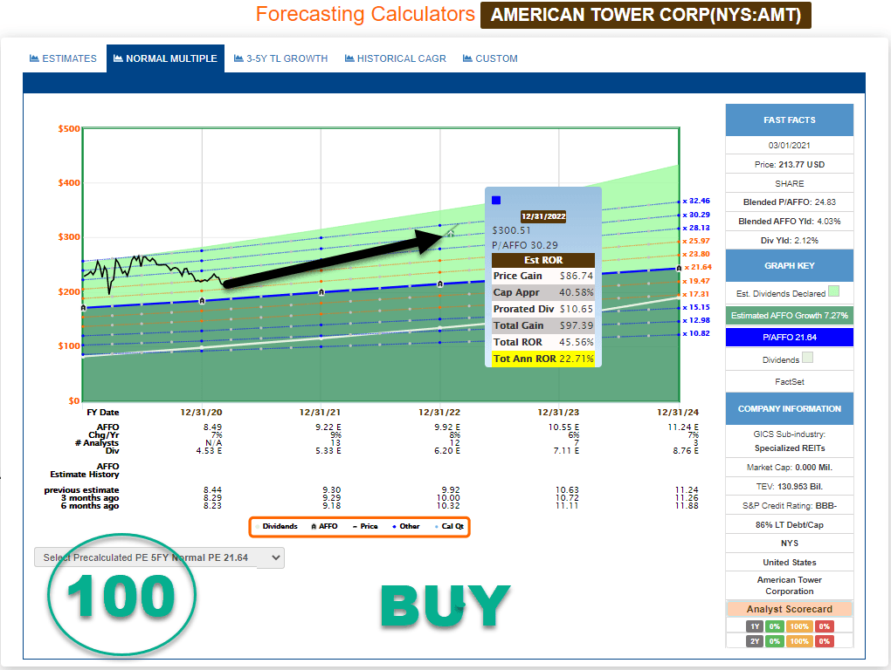Viewport: 891px width, 670px height.
Task: Click 'Blended P/AFFO: 24.83' in Fast Facts
Action: (790, 202)
